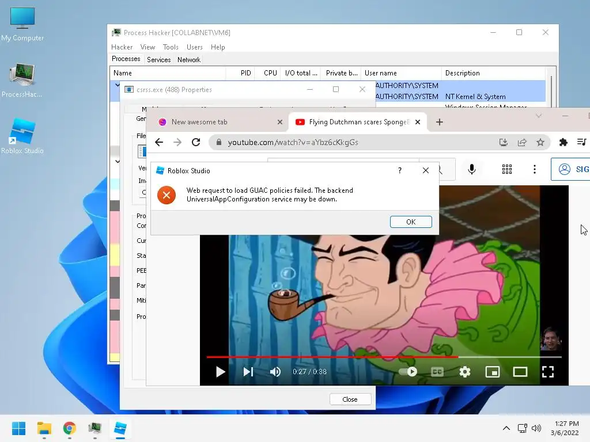Close the Flying Dutchman YouTube tab

click(417, 122)
